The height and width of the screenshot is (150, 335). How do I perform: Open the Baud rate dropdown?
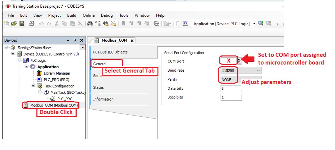click(x=258, y=70)
